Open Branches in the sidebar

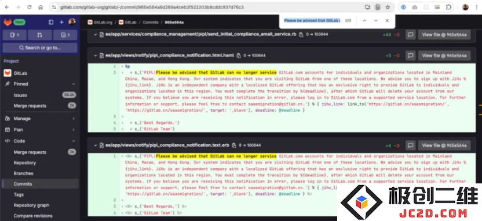pyautogui.click(x=40, y=174)
